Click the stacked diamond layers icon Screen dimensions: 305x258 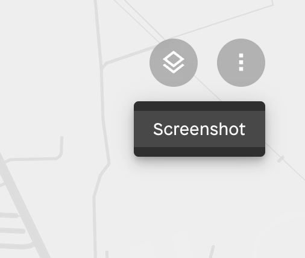[x=174, y=62]
